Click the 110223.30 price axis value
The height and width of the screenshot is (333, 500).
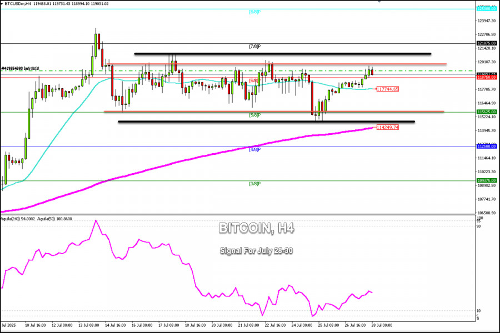pos(487,171)
